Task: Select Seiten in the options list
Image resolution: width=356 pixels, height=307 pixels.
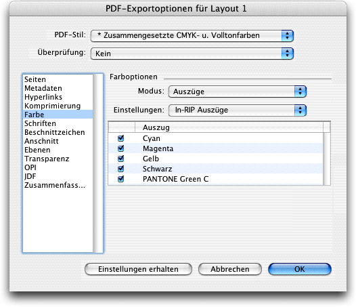Action: pyautogui.click(x=58, y=79)
